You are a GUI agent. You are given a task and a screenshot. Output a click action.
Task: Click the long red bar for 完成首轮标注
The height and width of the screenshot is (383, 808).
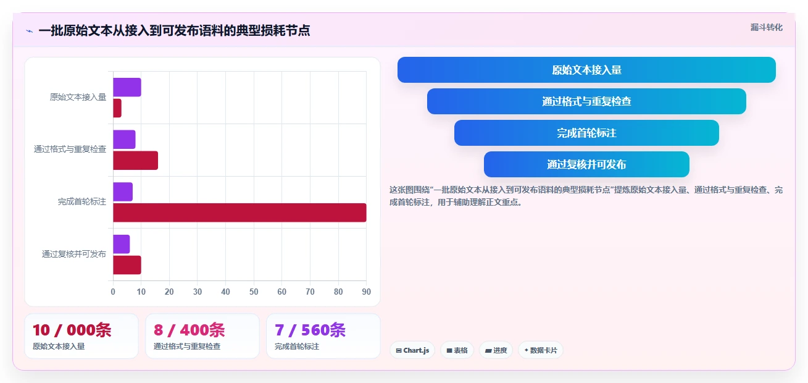click(x=239, y=213)
